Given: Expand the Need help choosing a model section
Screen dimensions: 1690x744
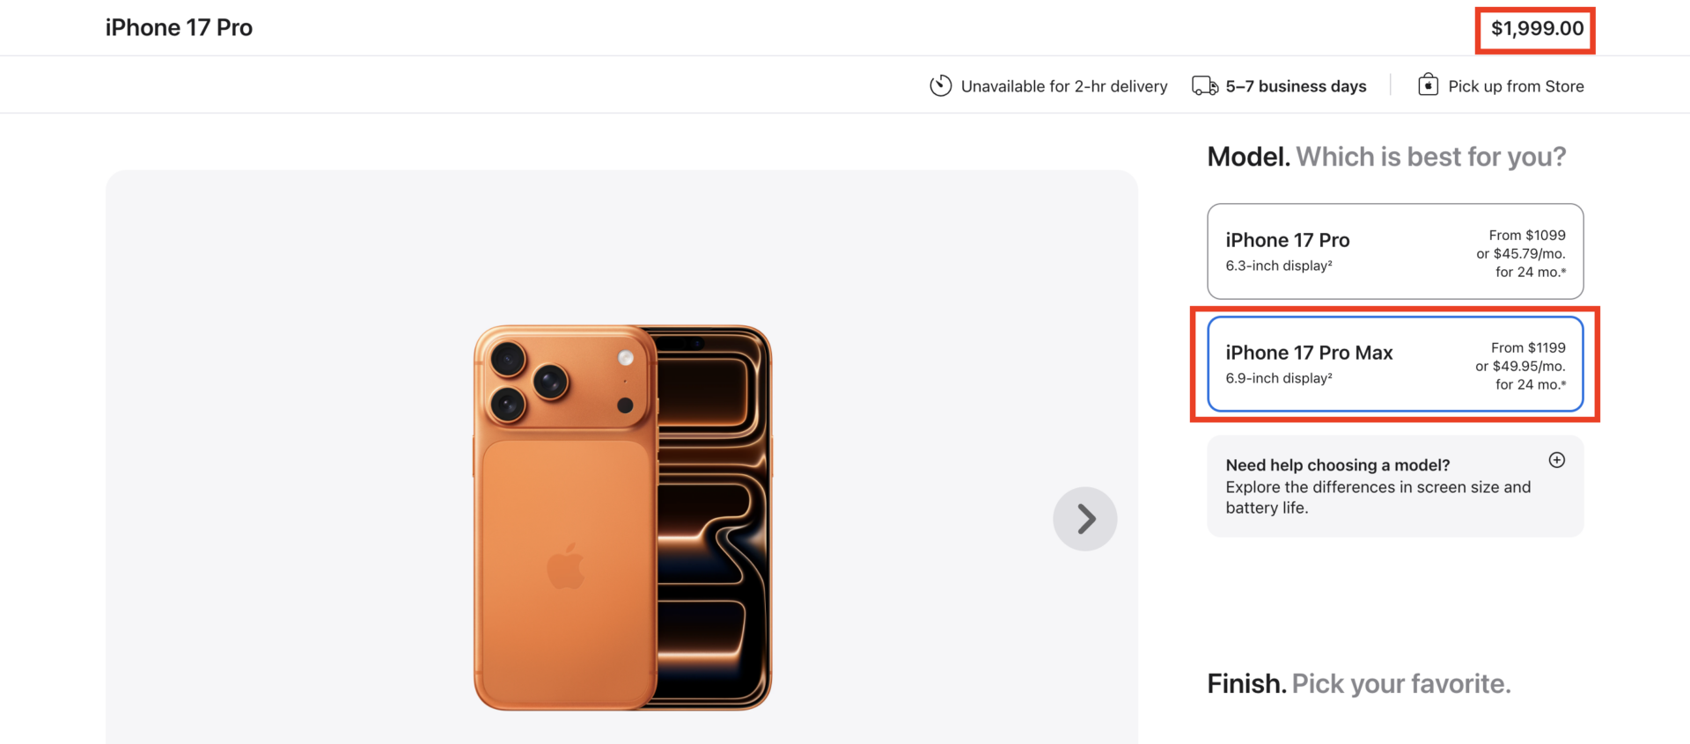Looking at the screenshot, I should coord(1394,485).
